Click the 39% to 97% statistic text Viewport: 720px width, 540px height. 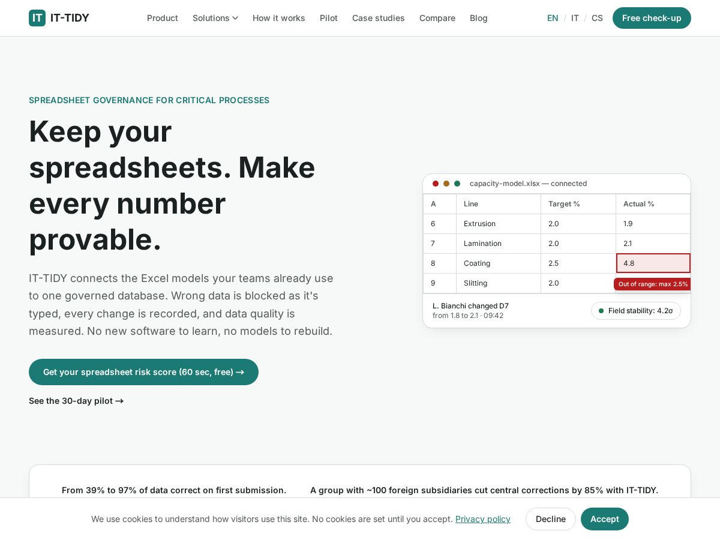pyautogui.click(x=174, y=490)
